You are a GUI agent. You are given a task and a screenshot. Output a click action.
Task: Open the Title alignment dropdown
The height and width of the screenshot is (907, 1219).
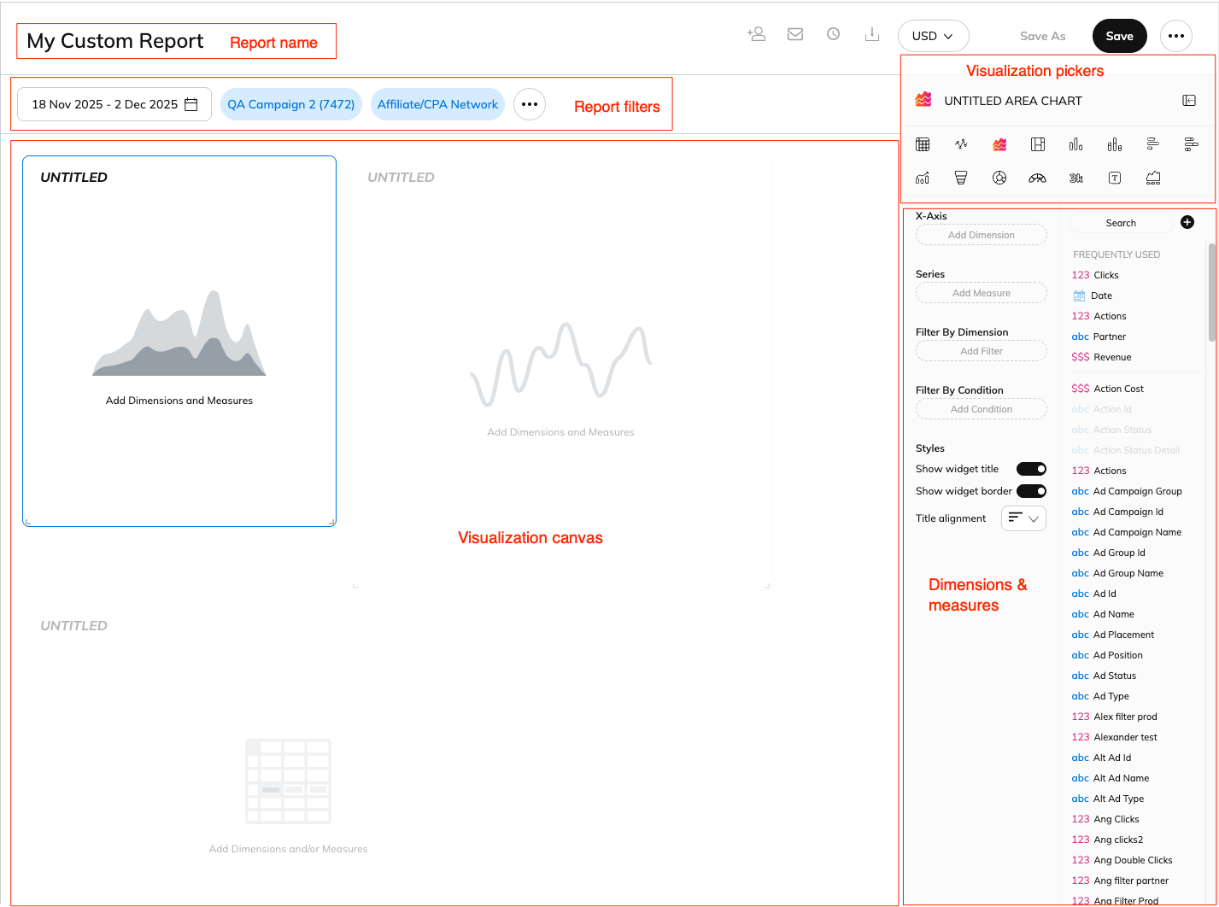pyautogui.click(x=1023, y=518)
